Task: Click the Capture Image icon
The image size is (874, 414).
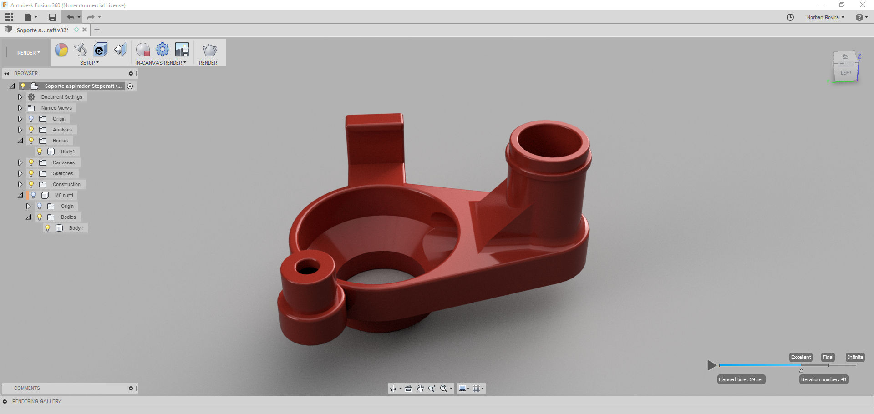Action: 182,50
